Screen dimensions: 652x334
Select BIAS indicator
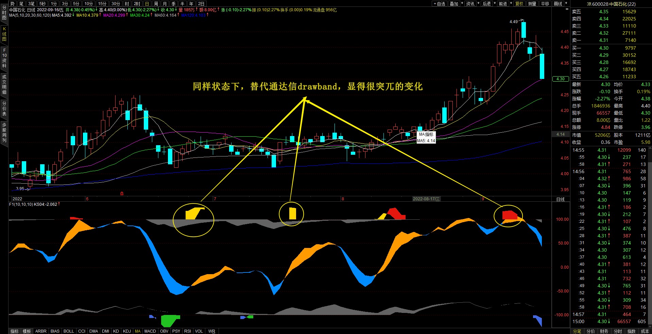pyautogui.click(x=55, y=331)
